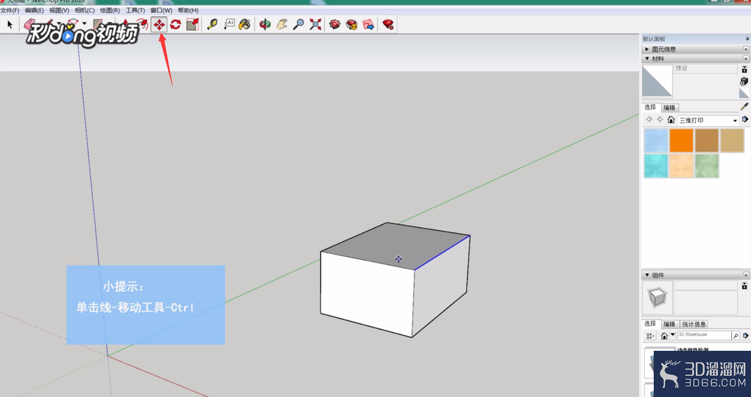Pick the cyan material swatch
751x397 pixels.
(656, 166)
